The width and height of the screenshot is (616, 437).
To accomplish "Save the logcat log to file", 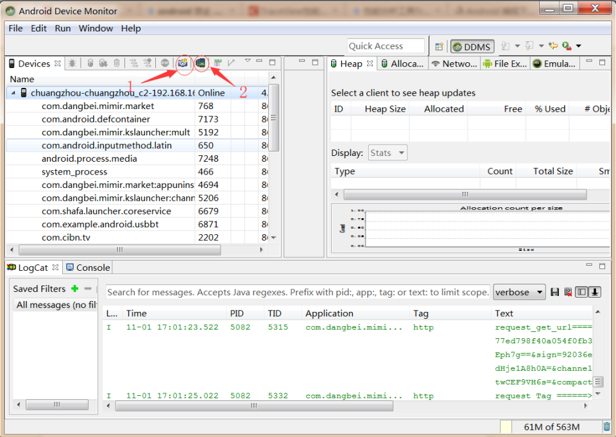I will pyautogui.click(x=554, y=292).
